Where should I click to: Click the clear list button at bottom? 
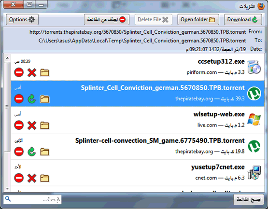pos(249,199)
